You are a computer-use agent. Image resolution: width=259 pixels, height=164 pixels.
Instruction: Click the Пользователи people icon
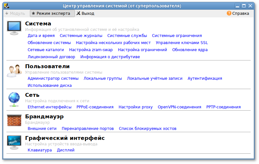(x=14, y=71)
